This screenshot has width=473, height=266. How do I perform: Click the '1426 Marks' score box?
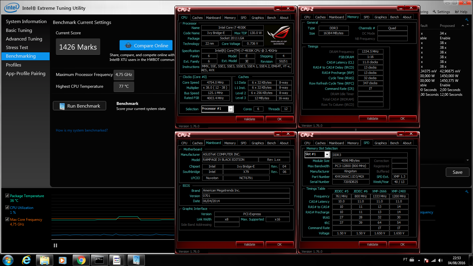pyautogui.click(x=78, y=47)
